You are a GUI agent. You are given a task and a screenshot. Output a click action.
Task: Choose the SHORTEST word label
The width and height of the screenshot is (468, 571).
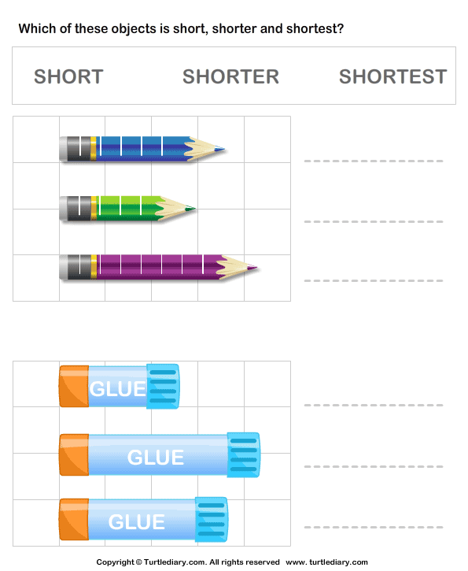393,76
